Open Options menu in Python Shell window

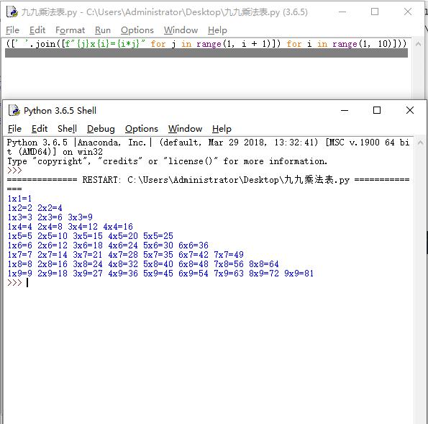coord(142,129)
